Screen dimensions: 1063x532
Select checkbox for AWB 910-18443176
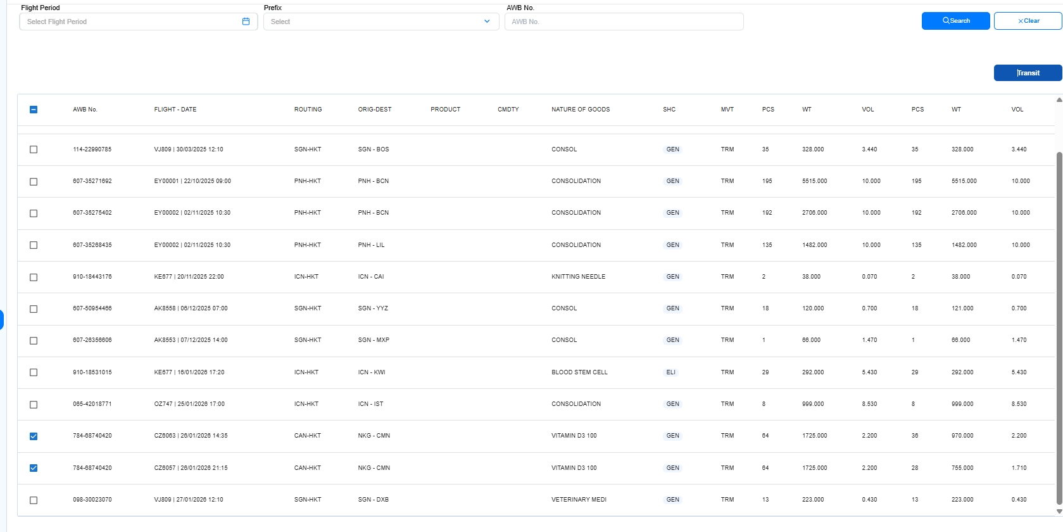[34, 277]
